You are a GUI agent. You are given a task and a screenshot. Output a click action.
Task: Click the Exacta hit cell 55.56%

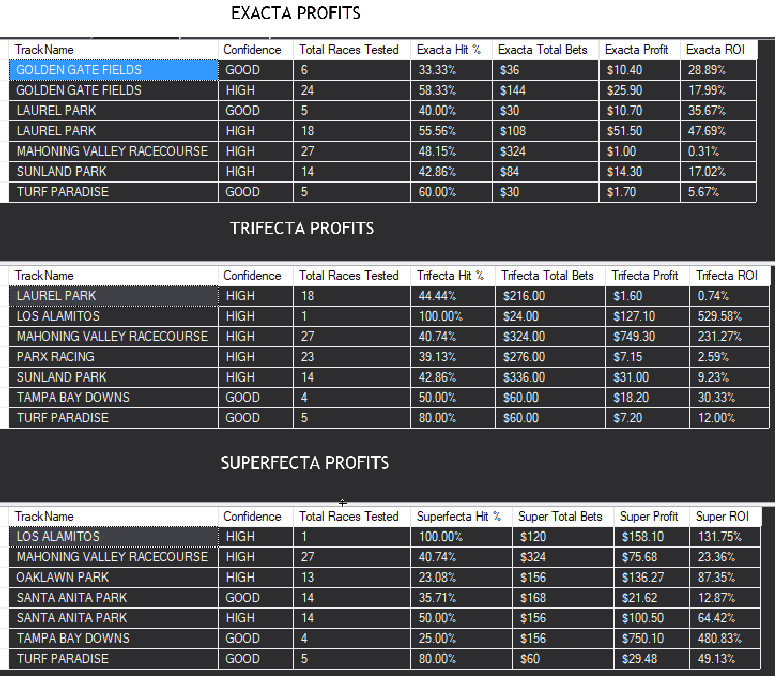coord(451,131)
